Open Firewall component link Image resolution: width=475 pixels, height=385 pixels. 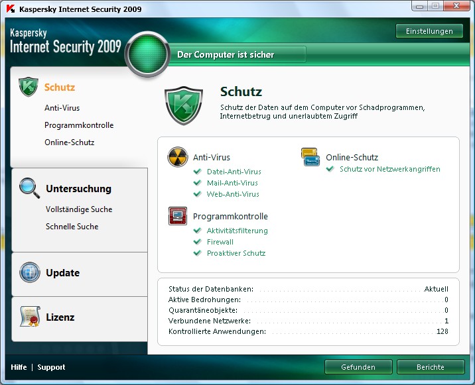[220, 242]
